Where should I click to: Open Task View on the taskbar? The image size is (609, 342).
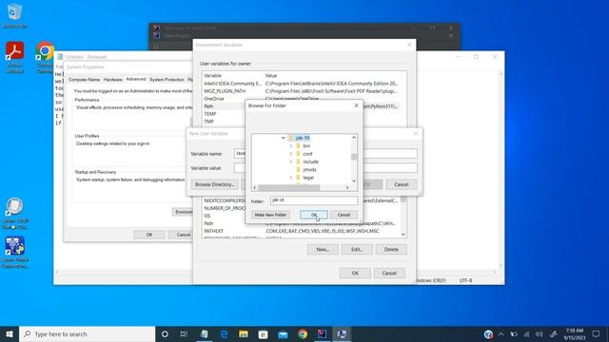click(184, 333)
